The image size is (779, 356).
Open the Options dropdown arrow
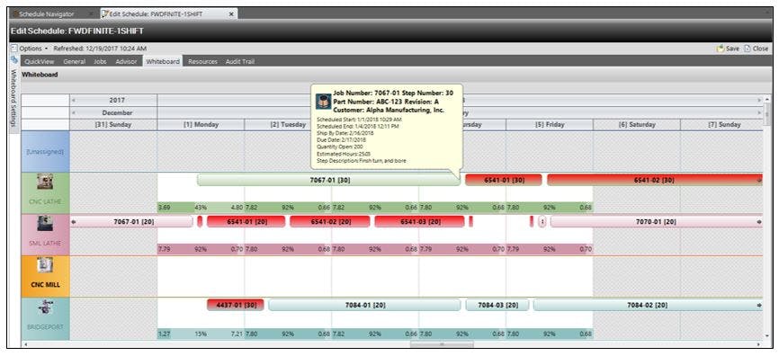point(46,49)
